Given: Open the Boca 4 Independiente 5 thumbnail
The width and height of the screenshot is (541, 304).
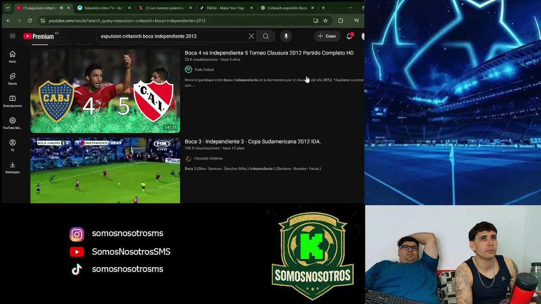Looking at the screenshot, I should 105,91.
